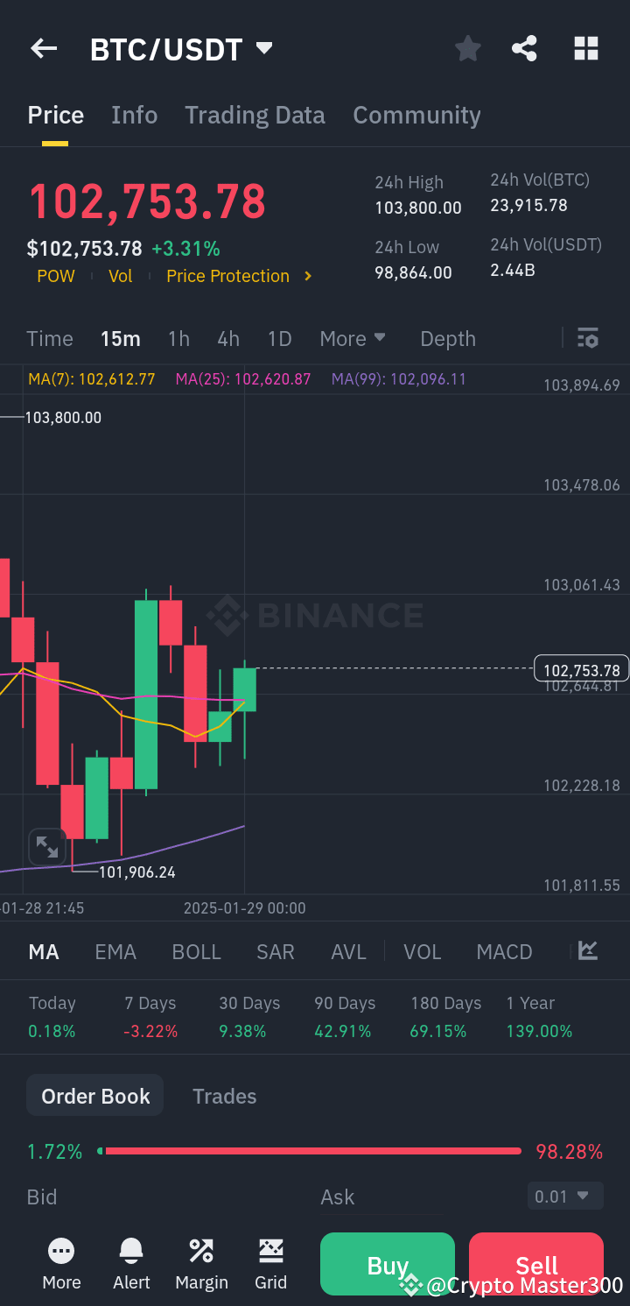This screenshot has width=630, height=1306.
Task: Tap the +3.31% change text
Action: pyautogui.click(x=185, y=249)
